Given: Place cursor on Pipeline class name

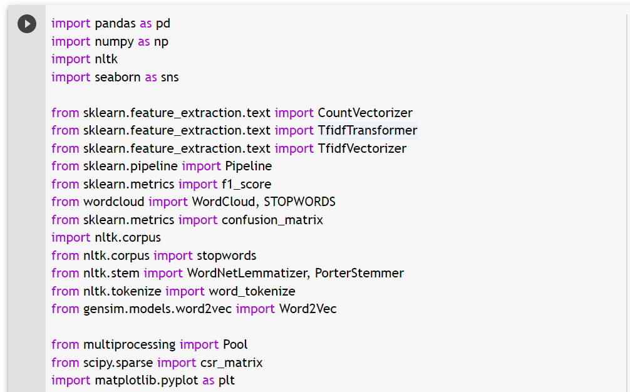Looking at the screenshot, I should [x=249, y=167].
